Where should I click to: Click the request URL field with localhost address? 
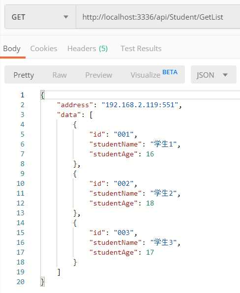tap(158, 17)
